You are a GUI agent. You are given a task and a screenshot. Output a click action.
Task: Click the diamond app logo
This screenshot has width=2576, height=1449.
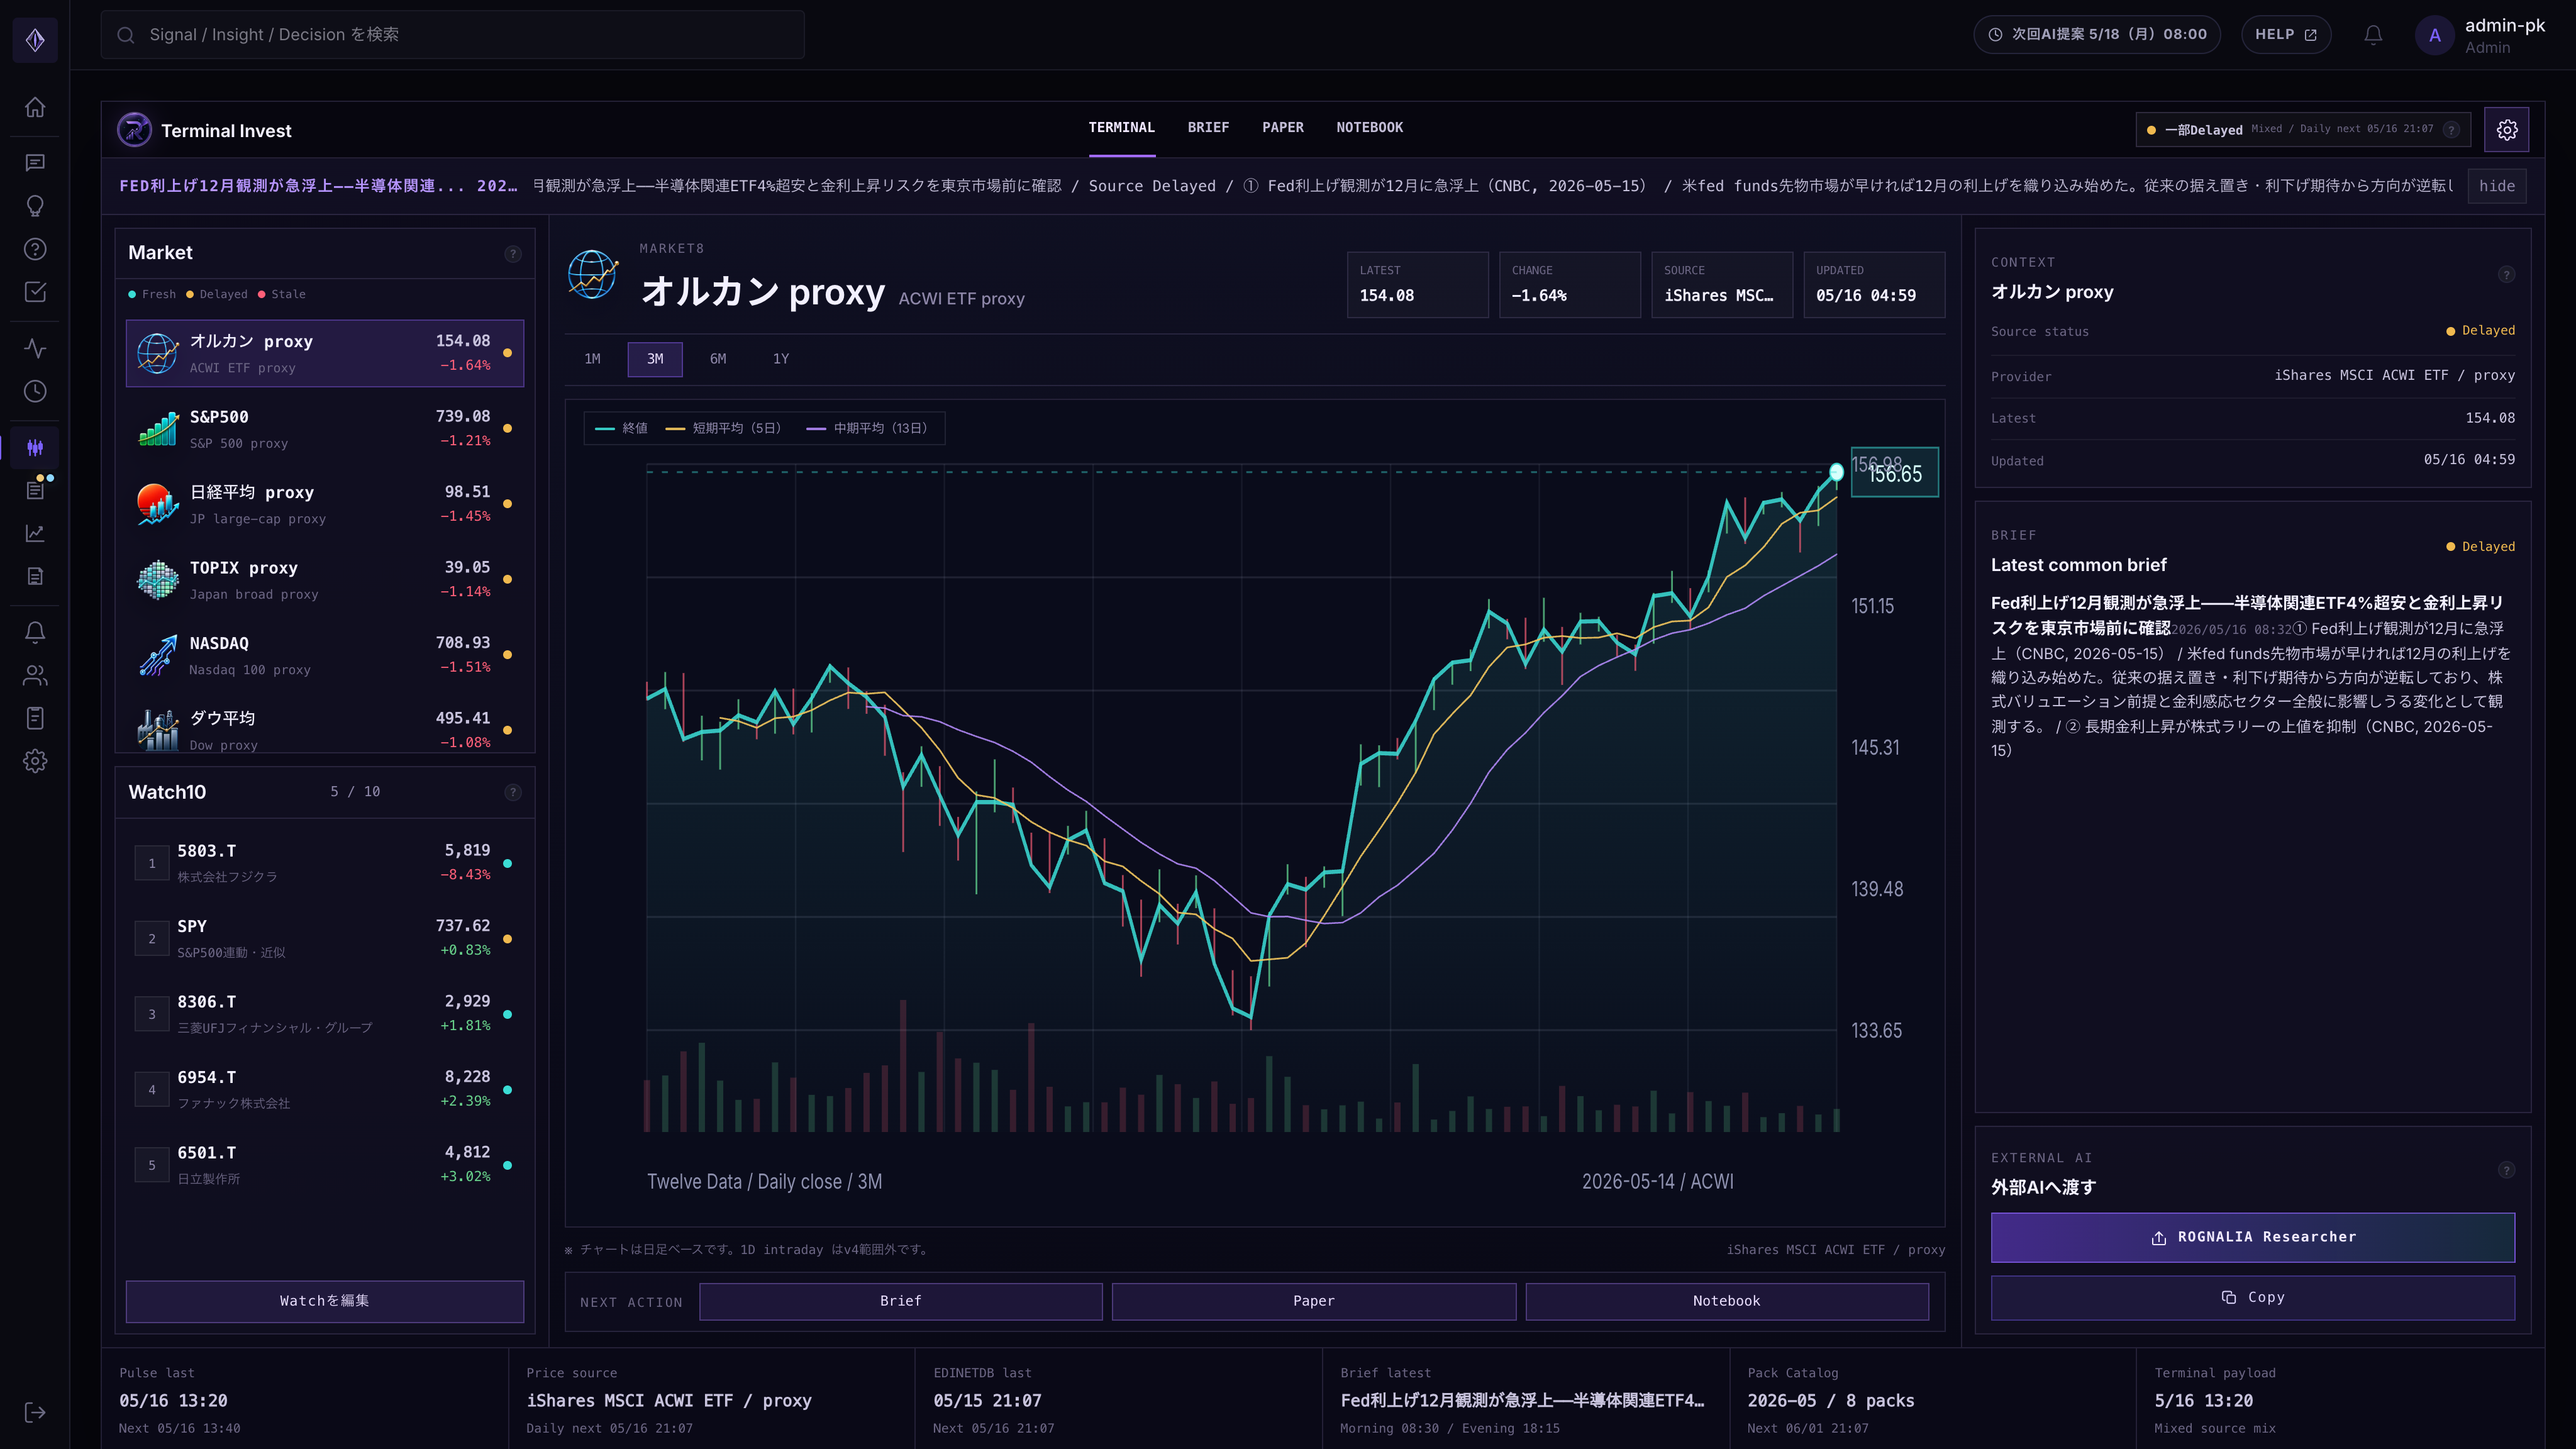tap(35, 40)
